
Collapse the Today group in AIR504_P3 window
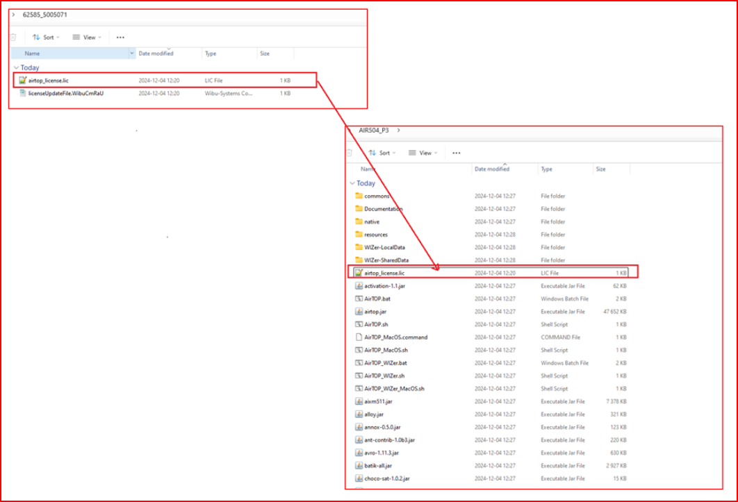click(352, 183)
